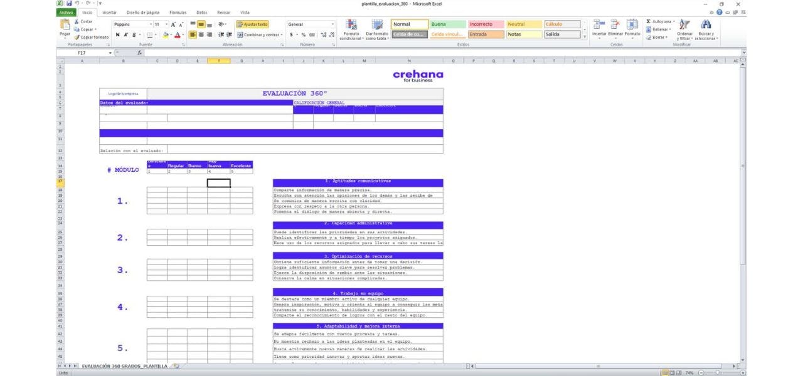
Task: Switch to the Fórmulas ribbon tab
Action: pos(178,12)
